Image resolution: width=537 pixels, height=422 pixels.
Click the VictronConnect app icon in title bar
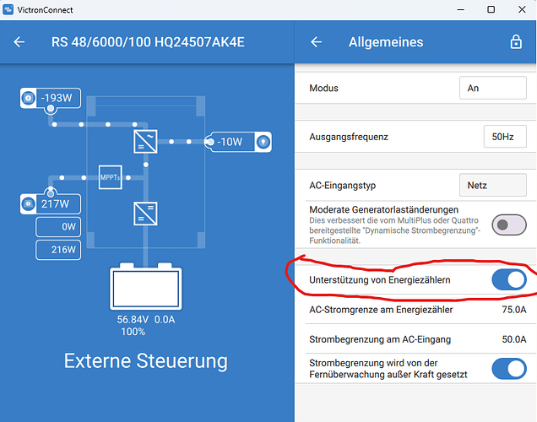(x=8, y=9)
